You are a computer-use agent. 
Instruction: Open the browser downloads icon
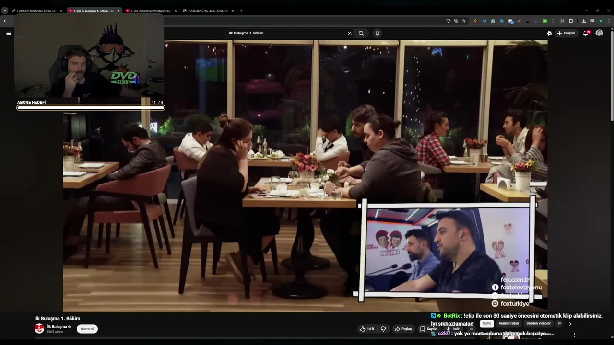point(583,21)
